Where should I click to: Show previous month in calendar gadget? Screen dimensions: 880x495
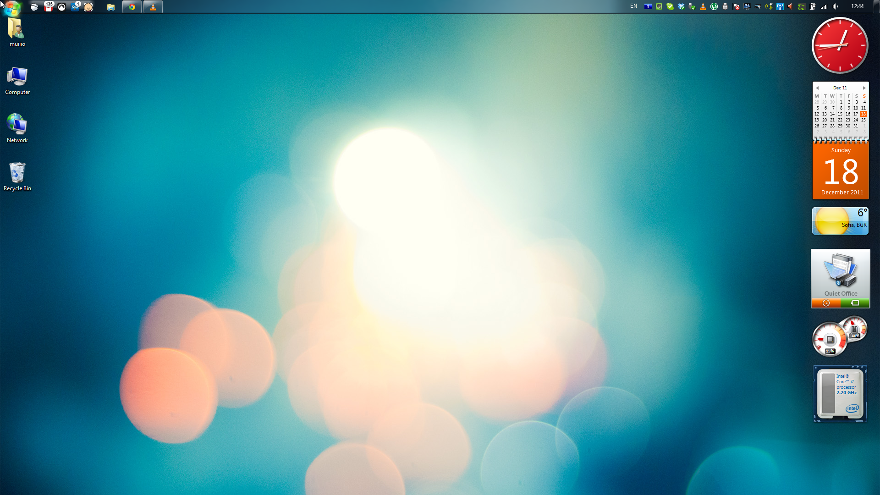click(817, 88)
